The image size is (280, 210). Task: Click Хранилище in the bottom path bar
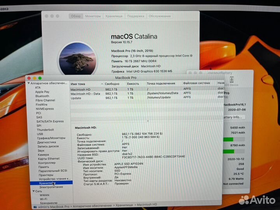[124, 205]
